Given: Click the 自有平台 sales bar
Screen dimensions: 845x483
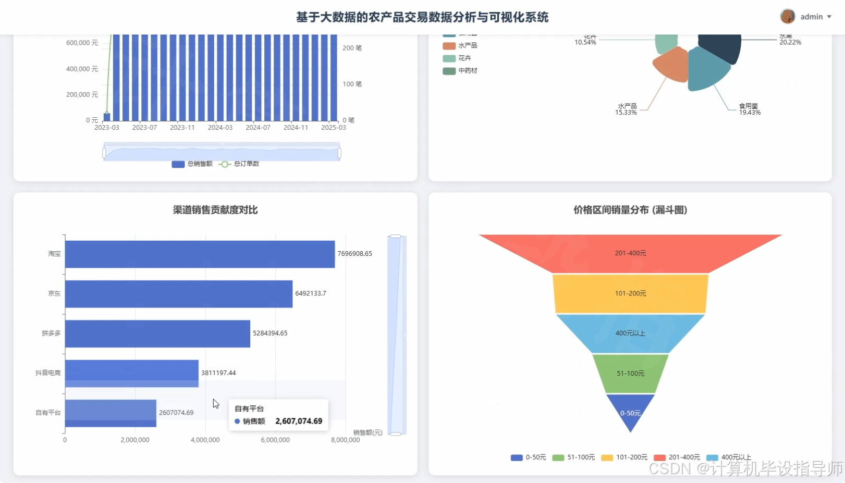Looking at the screenshot, I should pyautogui.click(x=111, y=413).
